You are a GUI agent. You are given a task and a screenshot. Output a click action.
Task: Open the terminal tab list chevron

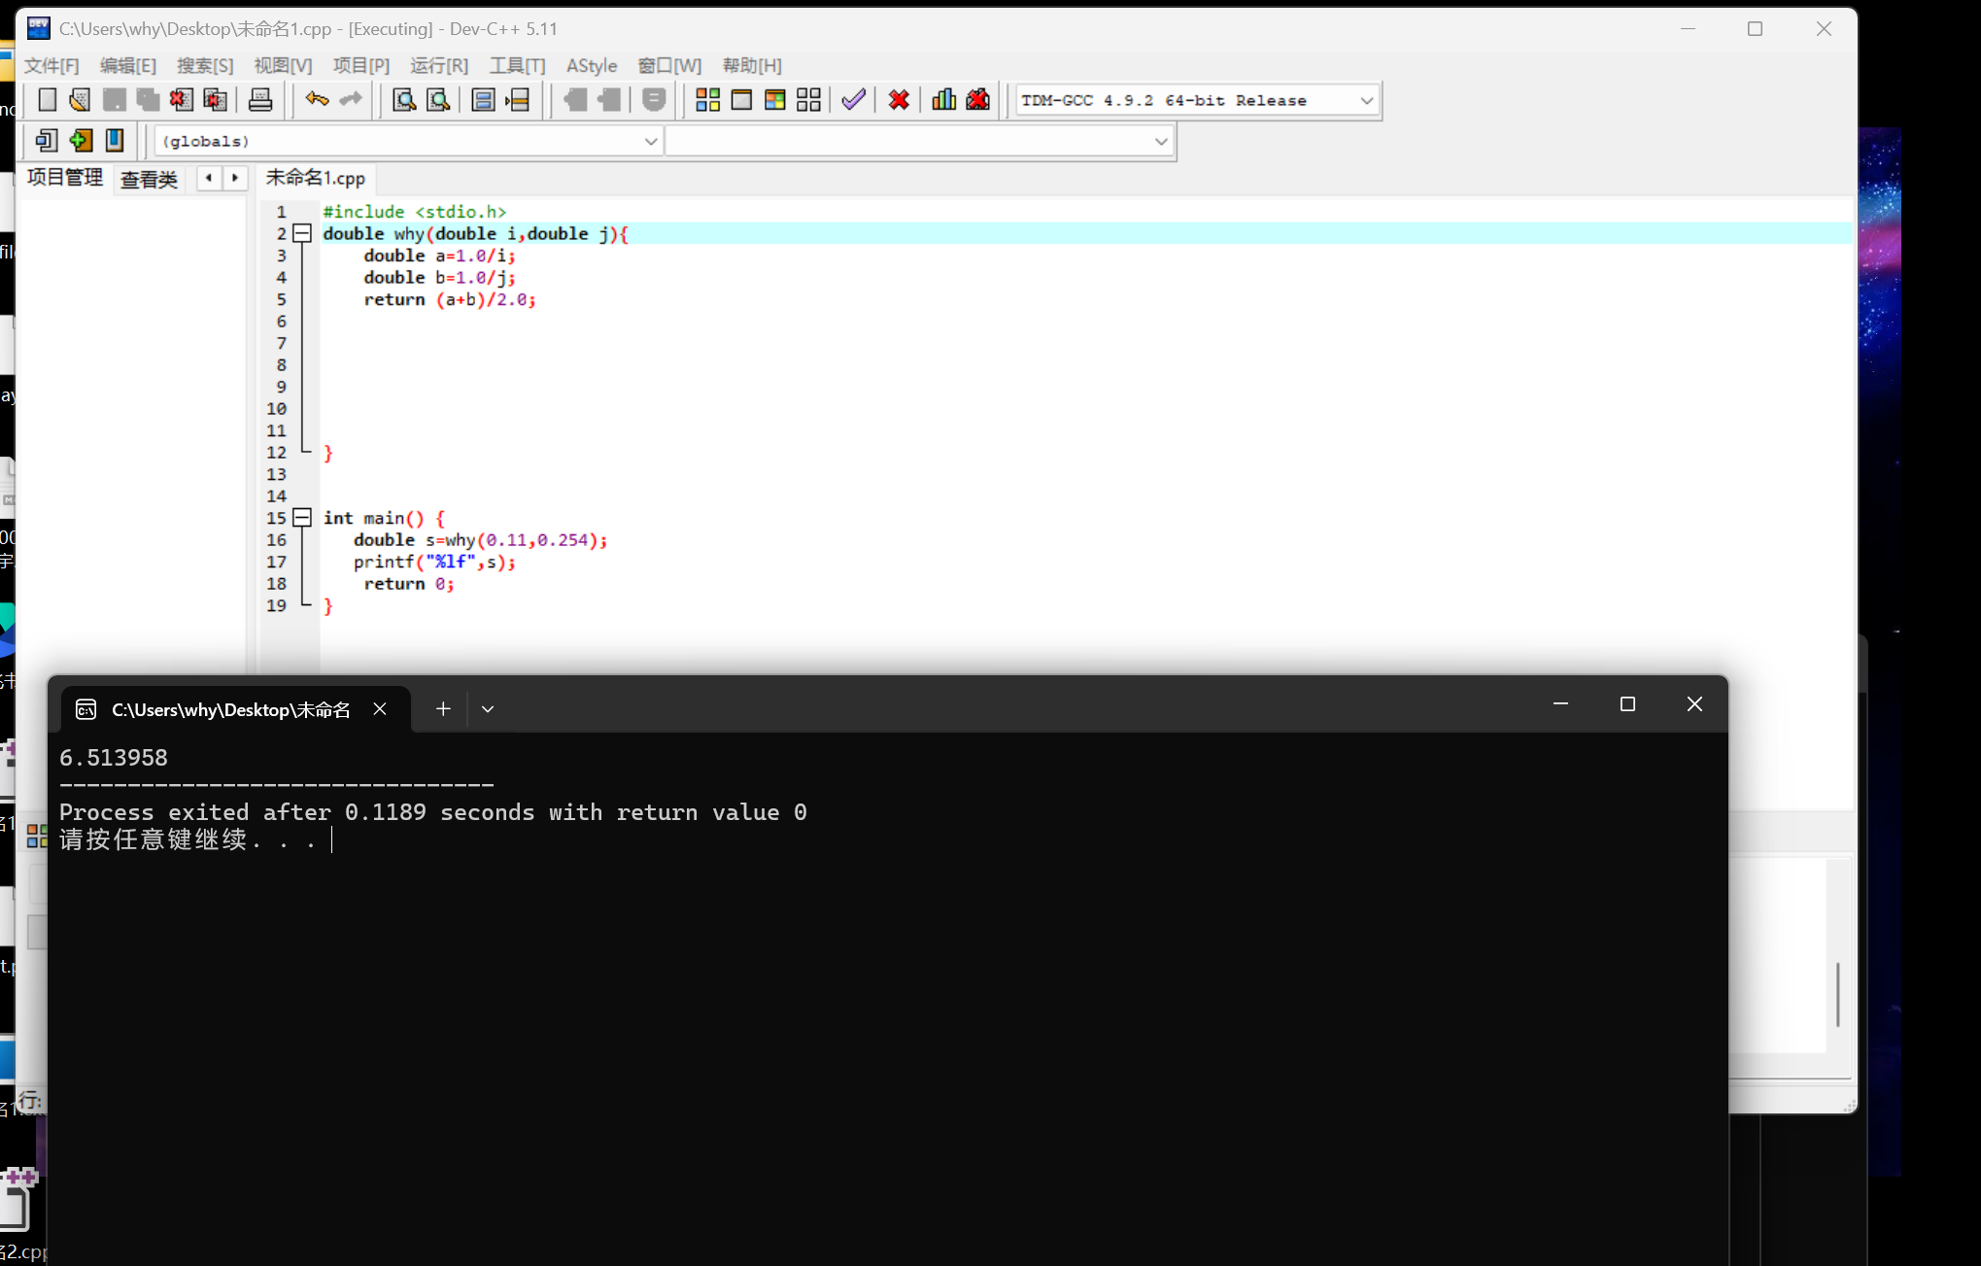tap(488, 709)
